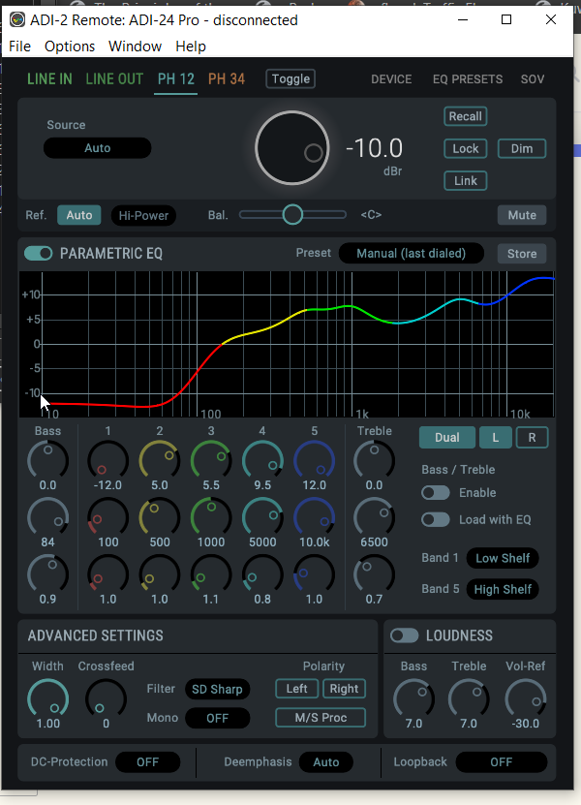Select the L channel button
This screenshot has width=581, height=805.
[495, 438]
